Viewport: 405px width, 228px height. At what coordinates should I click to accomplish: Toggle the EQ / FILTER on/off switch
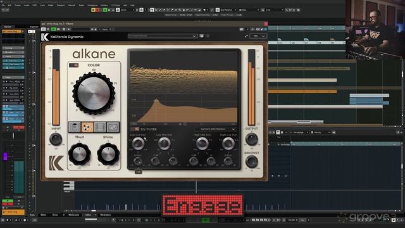pos(135,129)
